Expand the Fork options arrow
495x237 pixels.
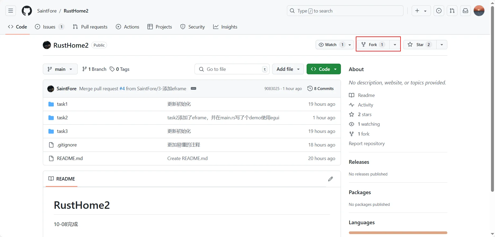(395, 45)
